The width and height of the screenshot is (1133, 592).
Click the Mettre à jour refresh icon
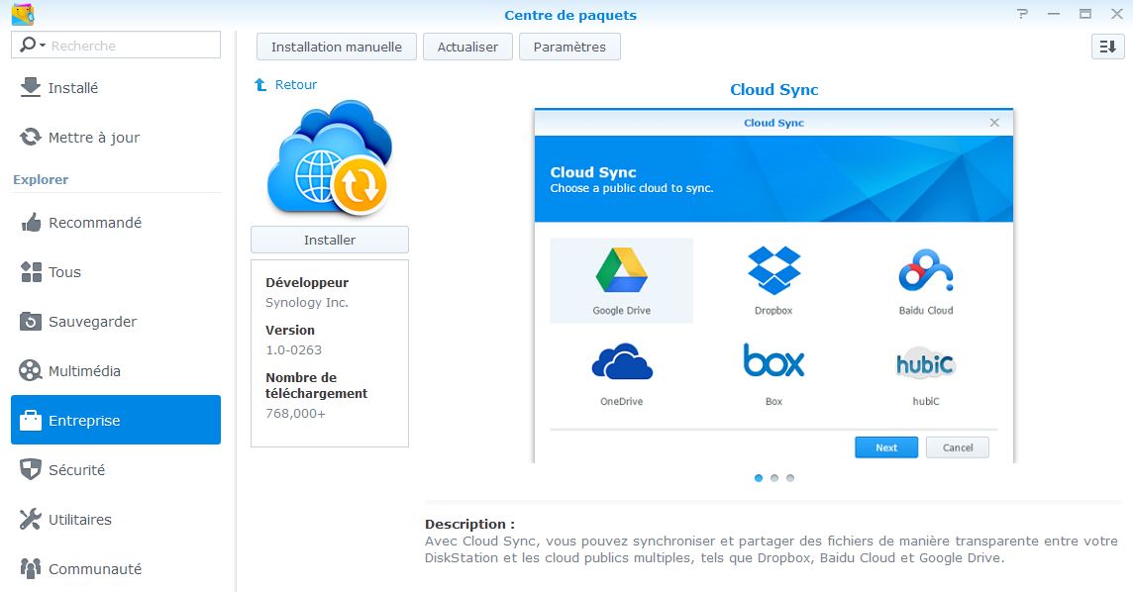pyautogui.click(x=31, y=137)
